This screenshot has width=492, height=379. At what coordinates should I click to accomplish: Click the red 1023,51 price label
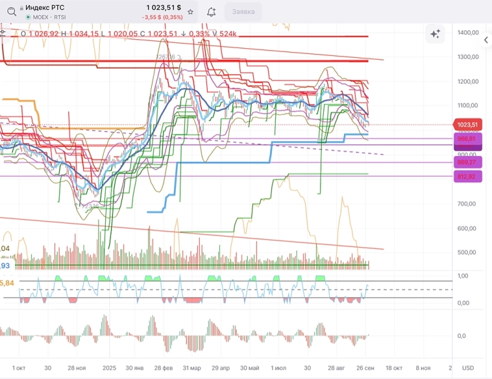tap(469, 125)
